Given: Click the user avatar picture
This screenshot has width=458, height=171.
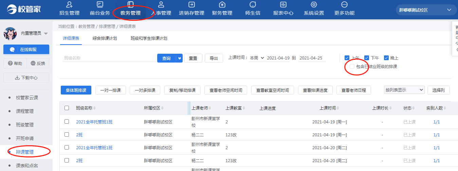Looking at the screenshot, I should click(10, 33).
